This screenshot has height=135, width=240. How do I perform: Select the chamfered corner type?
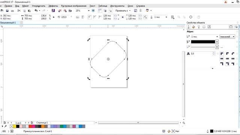pyautogui.click(x=100, y=17)
